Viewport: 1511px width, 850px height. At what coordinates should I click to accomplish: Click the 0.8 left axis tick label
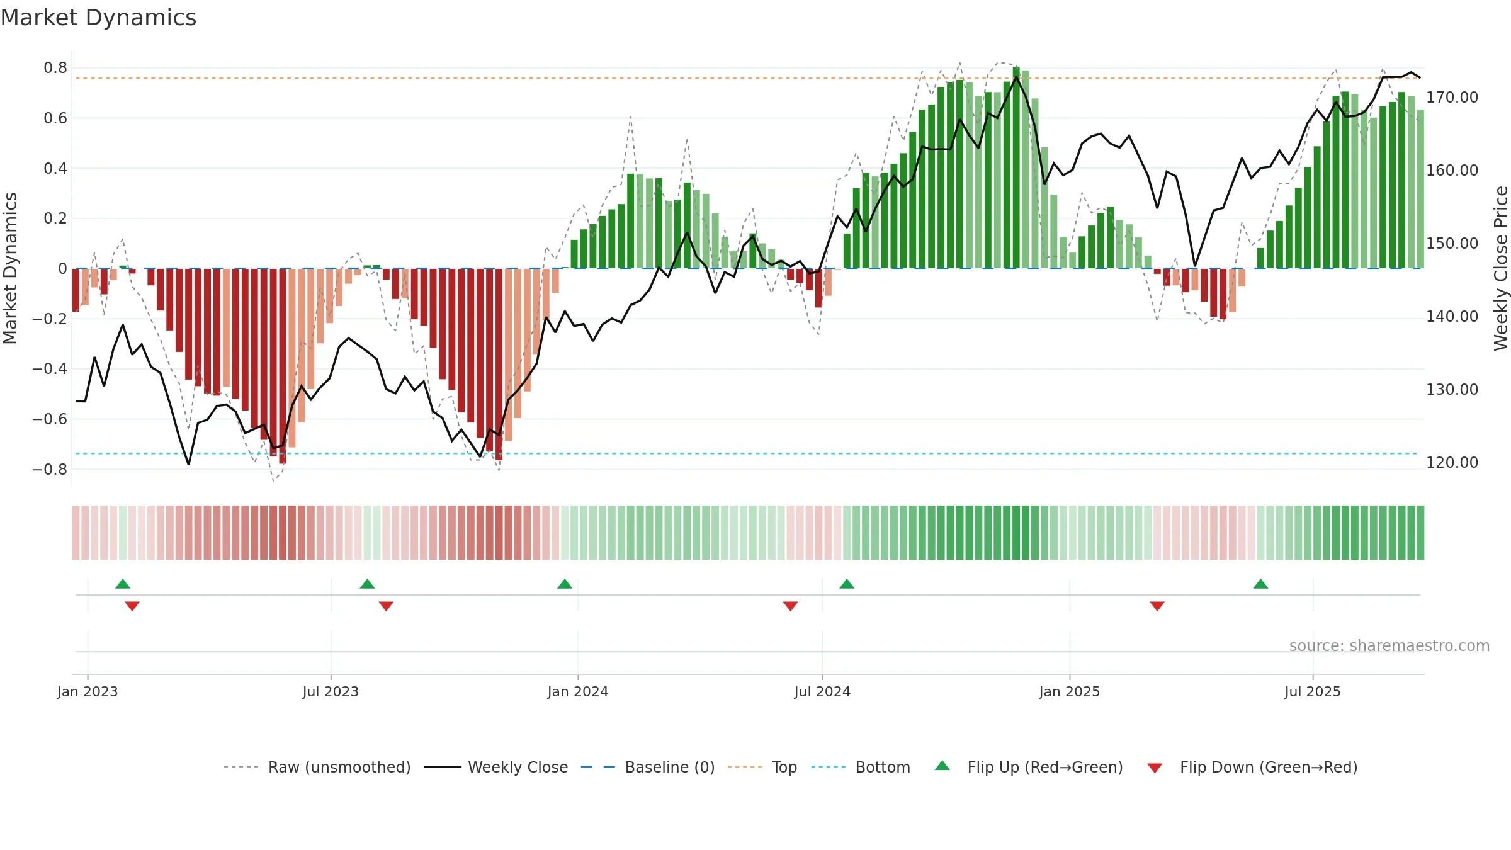click(x=55, y=68)
